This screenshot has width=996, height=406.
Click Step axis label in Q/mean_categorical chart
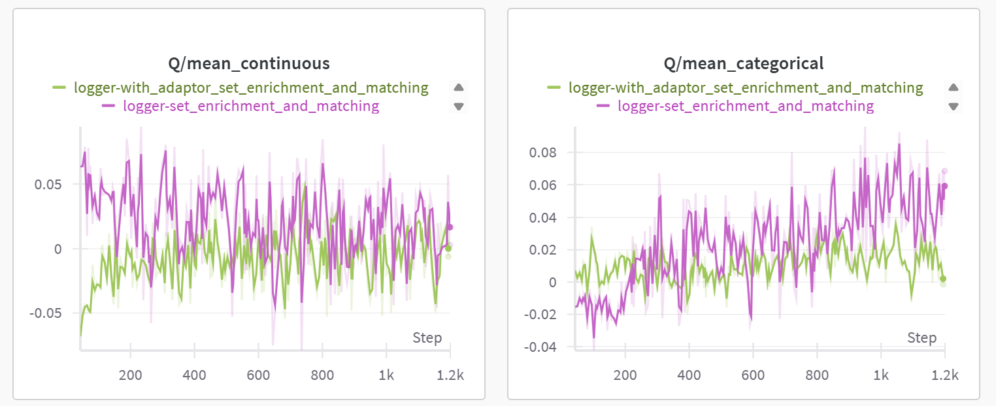pos(921,338)
